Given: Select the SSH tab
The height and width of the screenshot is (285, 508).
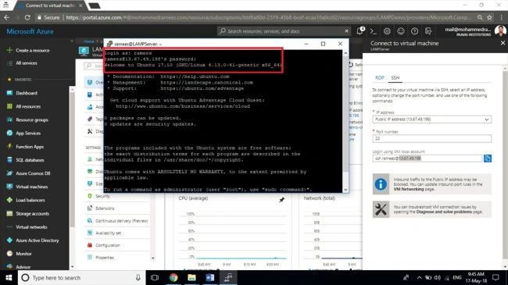Looking at the screenshot, I should pyautogui.click(x=395, y=78).
